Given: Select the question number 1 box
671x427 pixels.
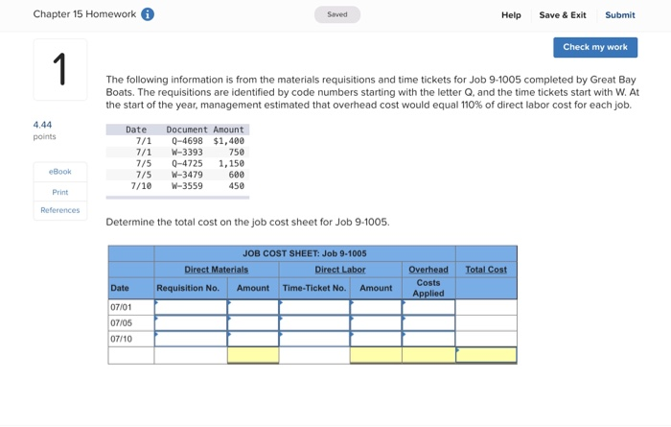Looking at the screenshot, I should click(59, 69).
